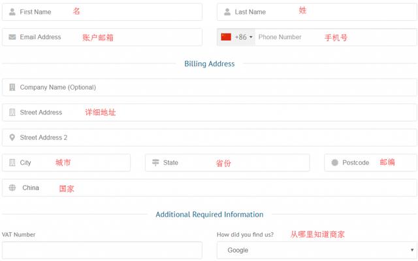
Task: Click the How did you find us? label
Action: coord(246,235)
